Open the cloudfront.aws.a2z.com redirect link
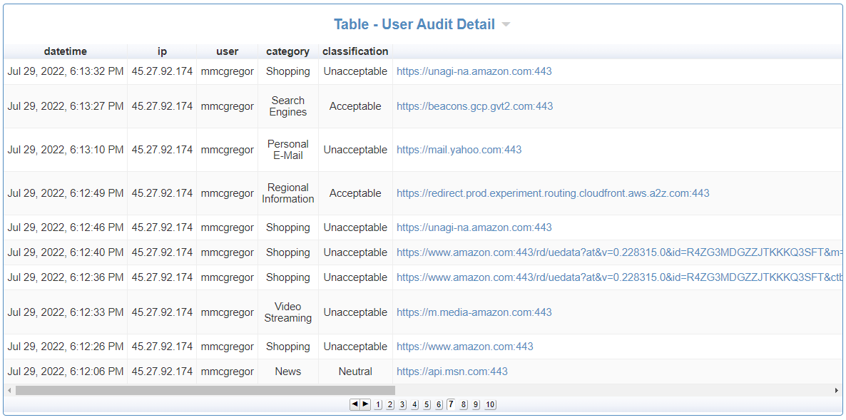The height and width of the screenshot is (420, 846). tap(553, 193)
